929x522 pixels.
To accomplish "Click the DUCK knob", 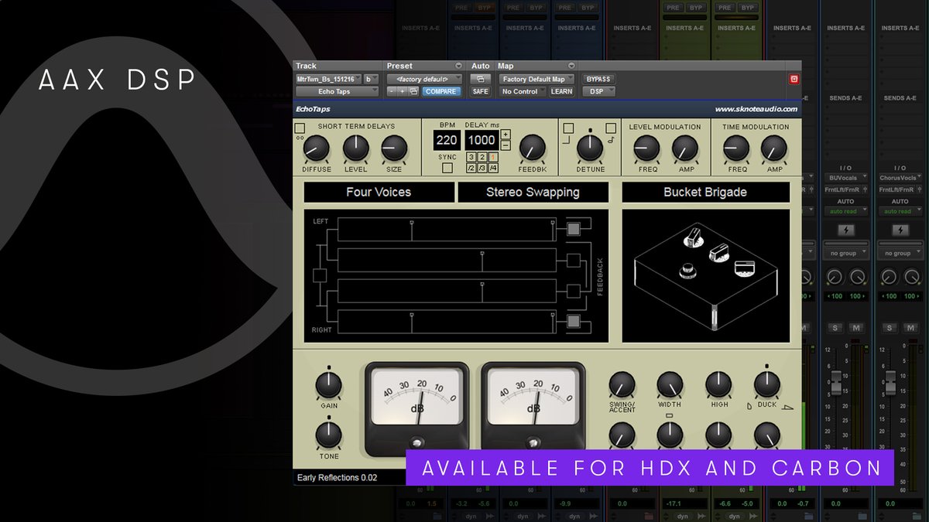I will pyautogui.click(x=767, y=384).
